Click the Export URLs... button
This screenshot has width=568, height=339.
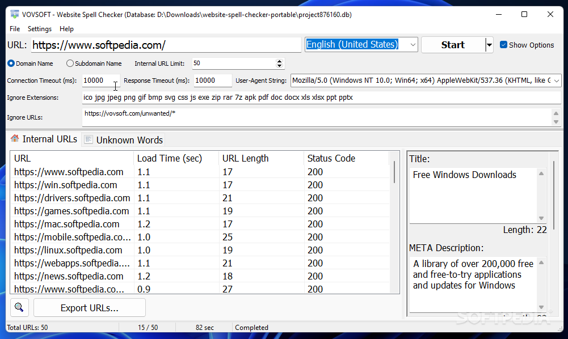click(x=90, y=307)
